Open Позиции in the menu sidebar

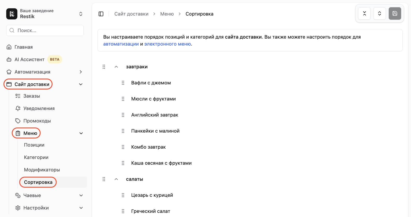coord(34,145)
